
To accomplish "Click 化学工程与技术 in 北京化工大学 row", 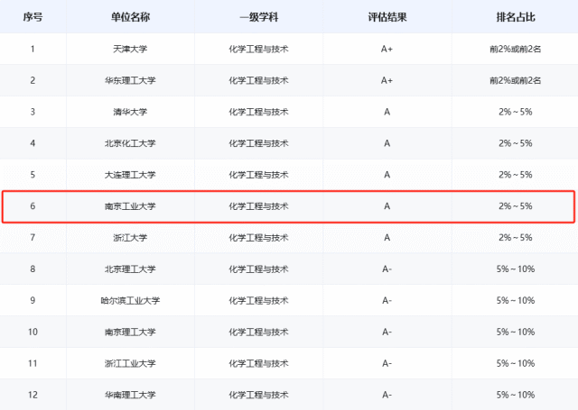I will tap(258, 143).
